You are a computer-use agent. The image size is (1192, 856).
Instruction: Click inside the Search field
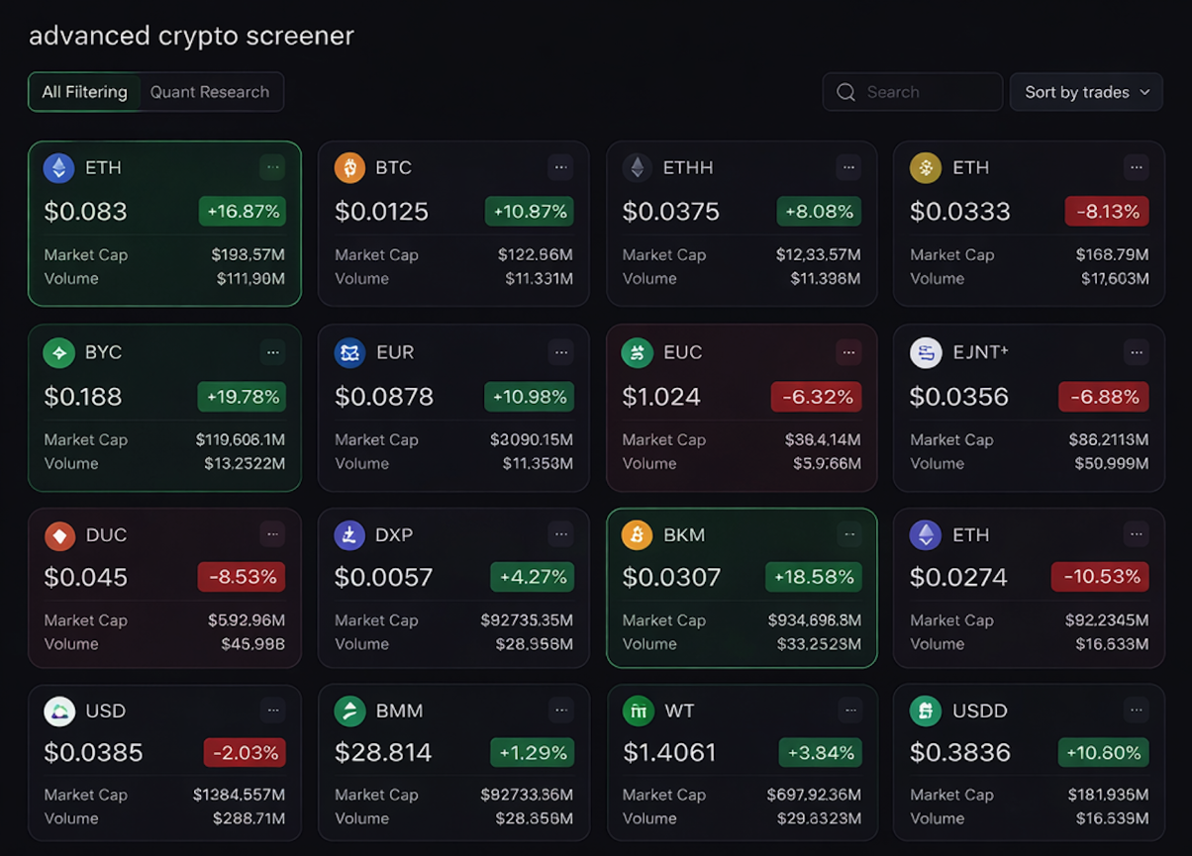[x=911, y=91]
